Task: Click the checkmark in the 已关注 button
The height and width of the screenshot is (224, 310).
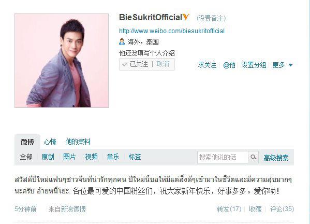Action: click(x=125, y=64)
